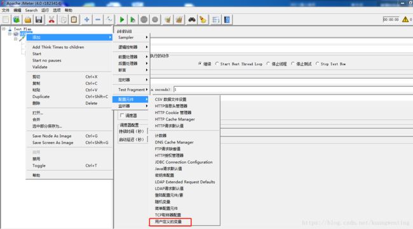This screenshot has width=413, height=229.
Task: Click the Clear results broom icon
Action: click(168, 20)
